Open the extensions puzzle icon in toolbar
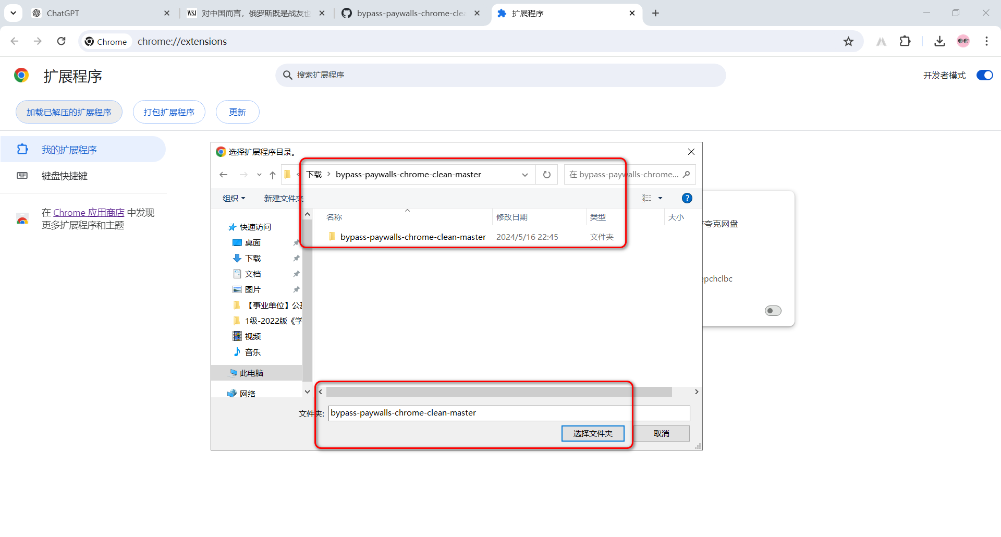Image resolution: width=1001 pixels, height=537 pixels. coord(905,41)
